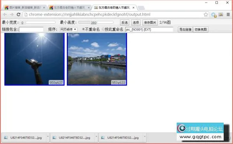This screenshot has width=233, height=144.
Task: Click the 导出链接 button
Action: (x=185, y=29)
